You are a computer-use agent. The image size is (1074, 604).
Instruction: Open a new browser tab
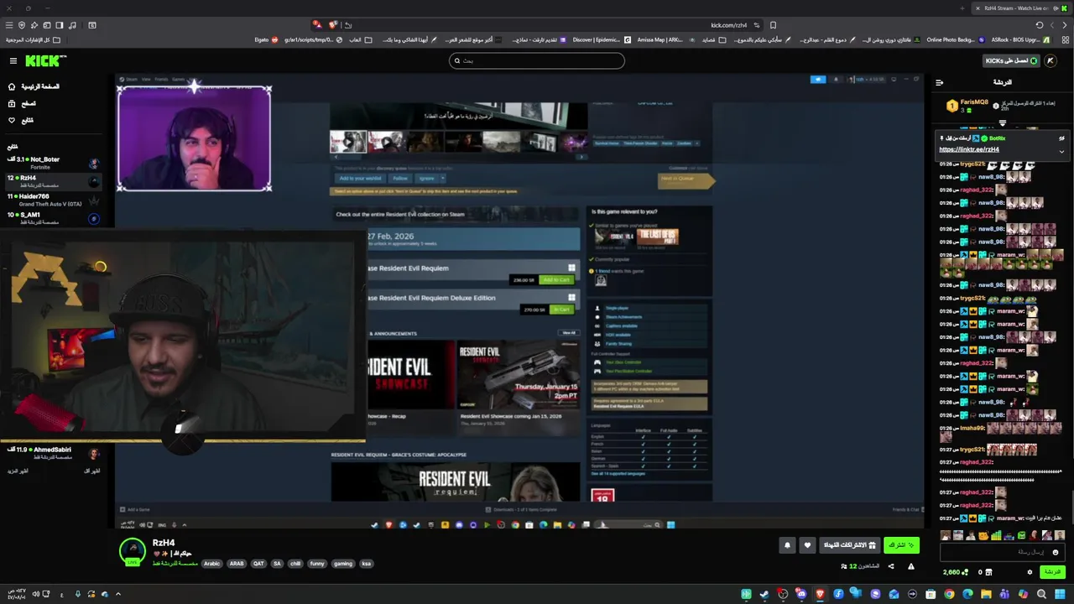click(x=963, y=8)
